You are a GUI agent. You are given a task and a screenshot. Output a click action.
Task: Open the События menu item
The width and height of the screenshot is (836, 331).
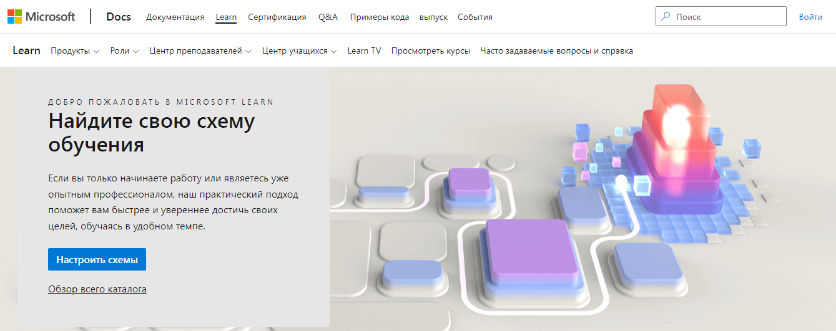coord(475,17)
